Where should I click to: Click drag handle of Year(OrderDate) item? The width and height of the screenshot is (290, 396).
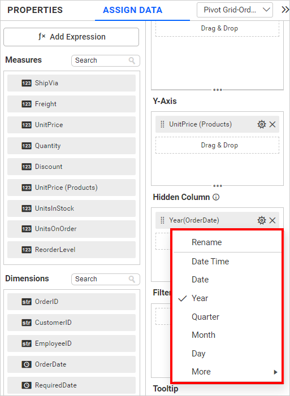(x=163, y=220)
